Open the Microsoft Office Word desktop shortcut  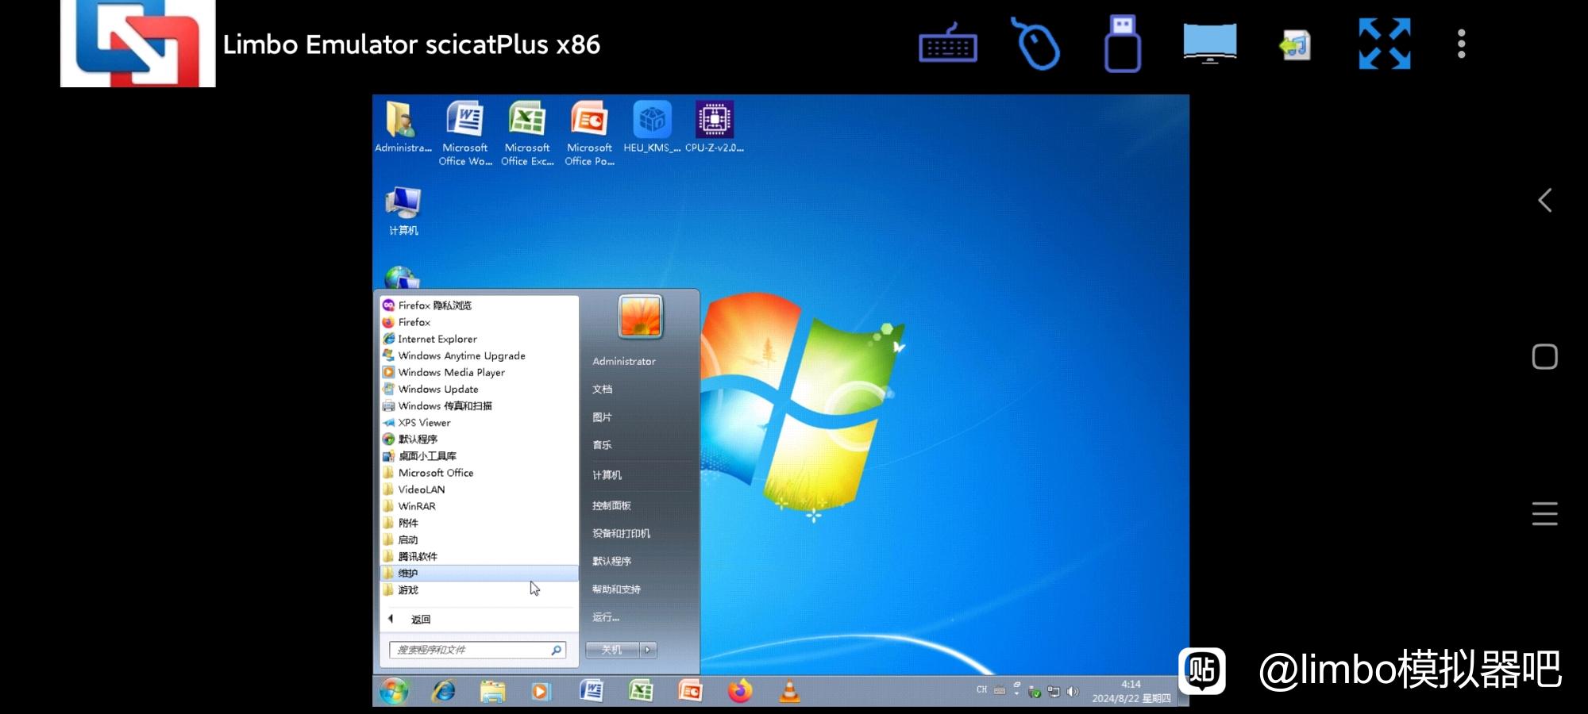(x=465, y=133)
